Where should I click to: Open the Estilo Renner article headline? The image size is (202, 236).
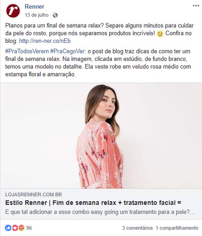[93, 203]
